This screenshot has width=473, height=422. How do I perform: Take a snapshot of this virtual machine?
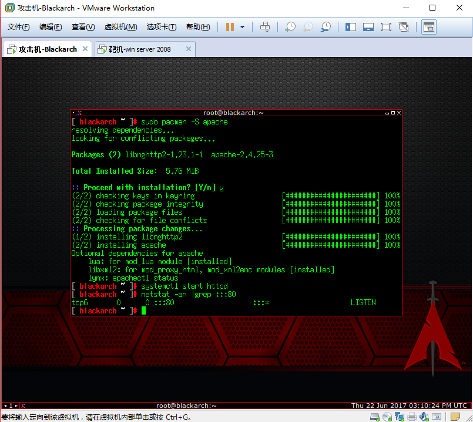(290, 27)
